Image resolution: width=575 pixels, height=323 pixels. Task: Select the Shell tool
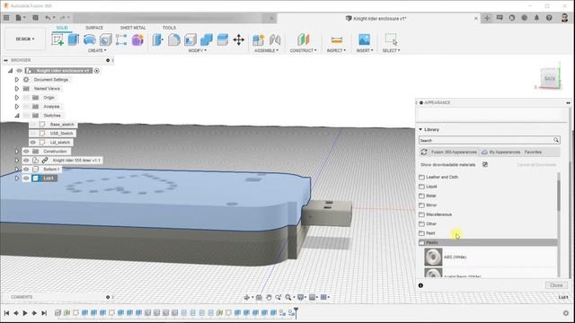[x=190, y=39]
